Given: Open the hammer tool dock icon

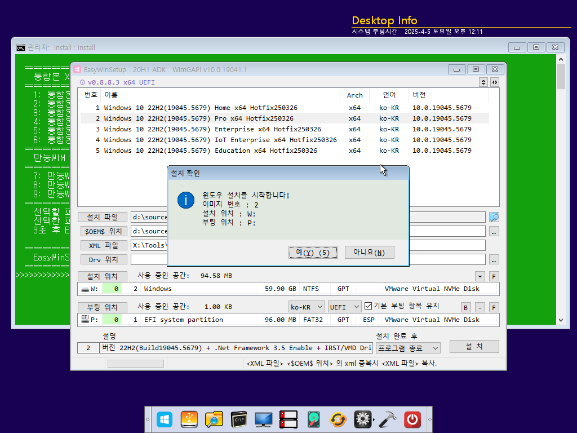Looking at the screenshot, I should pos(388,419).
